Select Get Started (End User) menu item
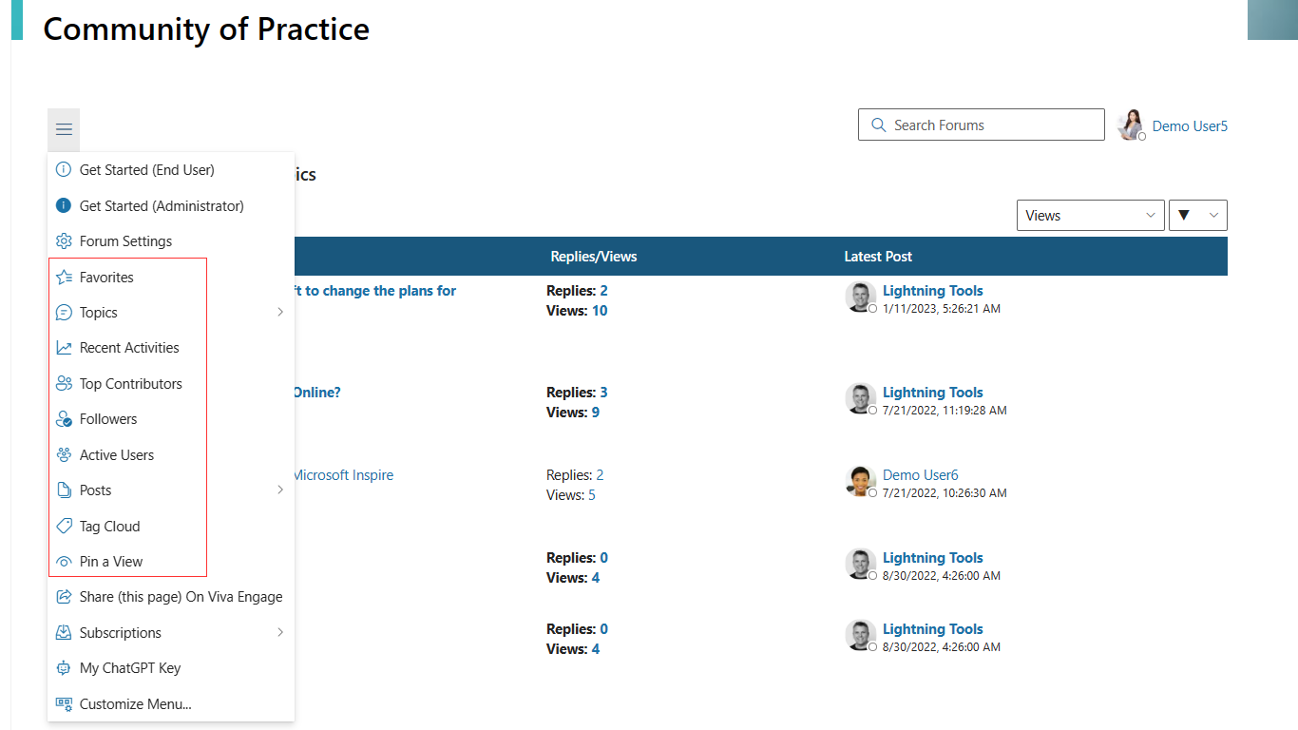The image size is (1298, 730). click(146, 170)
